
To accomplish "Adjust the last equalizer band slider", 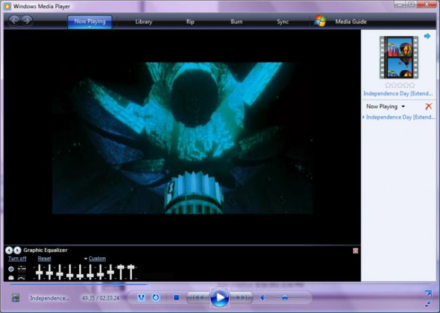I will pos(131,267).
